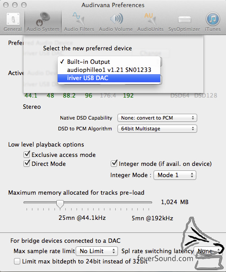Image resolution: width=226 pixels, height=272 pixels.
Task: Click the DSD128 format label
Action: click(x=206, y=96)
